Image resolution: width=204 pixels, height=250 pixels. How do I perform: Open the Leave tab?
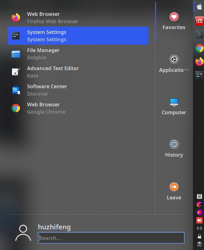coord(174,191)
